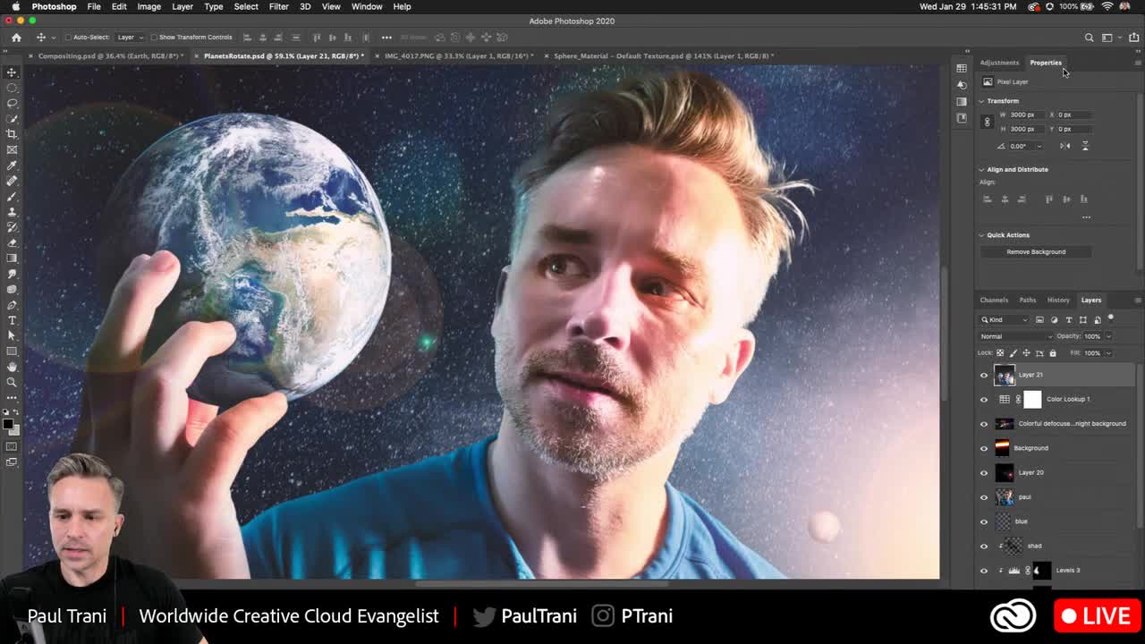1145x644 pixels.
Task: Toggle the link width and height icon
Action: click(988, 122)
